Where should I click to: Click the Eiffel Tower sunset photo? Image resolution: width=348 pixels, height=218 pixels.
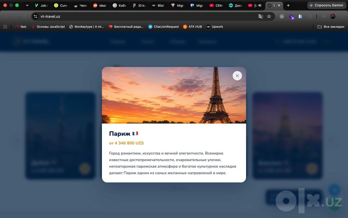[x=174, y=95]
